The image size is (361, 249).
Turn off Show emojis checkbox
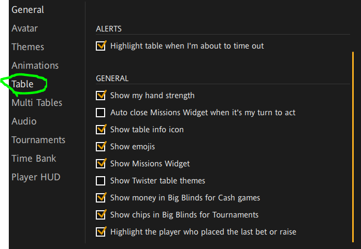tap(101, 147)
